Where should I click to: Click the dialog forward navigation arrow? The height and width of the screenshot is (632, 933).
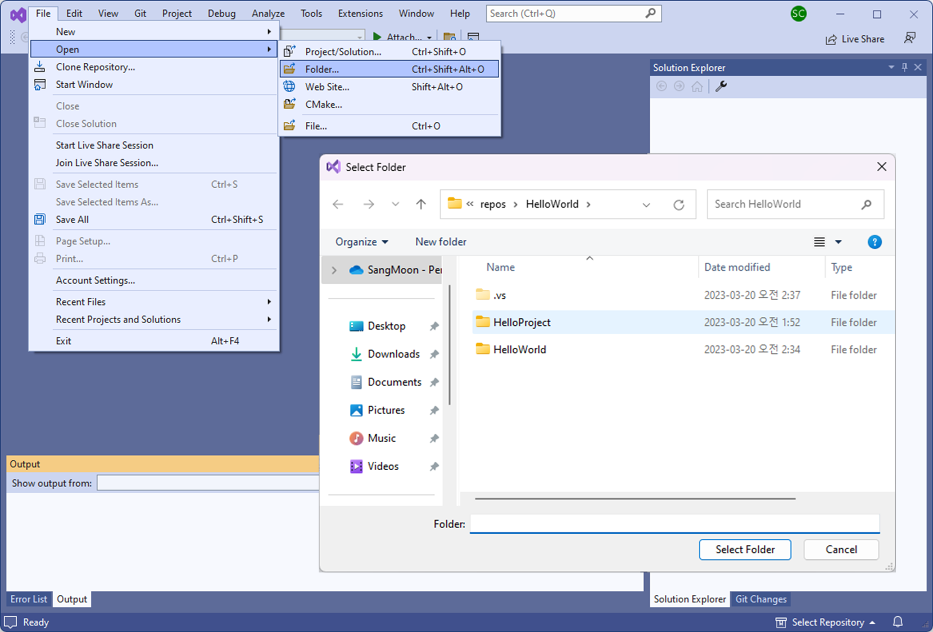click(369, 204)
